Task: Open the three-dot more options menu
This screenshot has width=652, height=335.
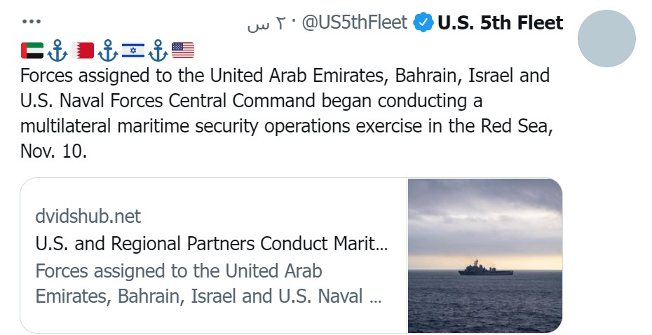Action: pos(32,22)
